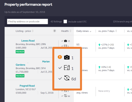This screenshot has height=102, width=132.
Task: Click the 'New entry' cell for Pragnell Road
Action: coord(104,91)
